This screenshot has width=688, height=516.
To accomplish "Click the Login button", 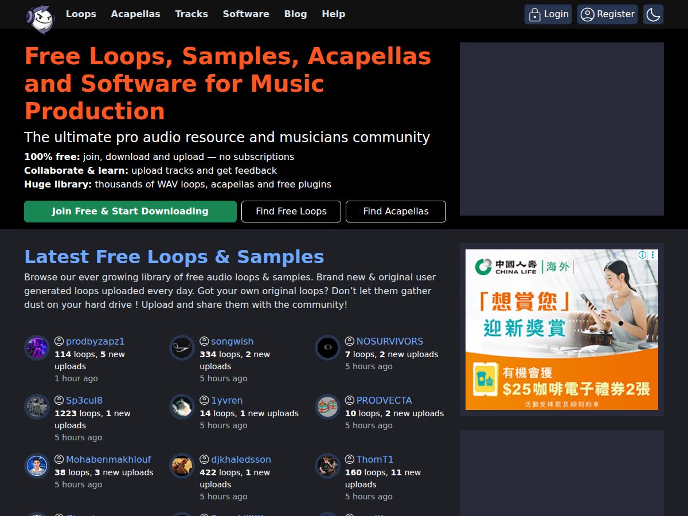I will [x=548, y=14].
